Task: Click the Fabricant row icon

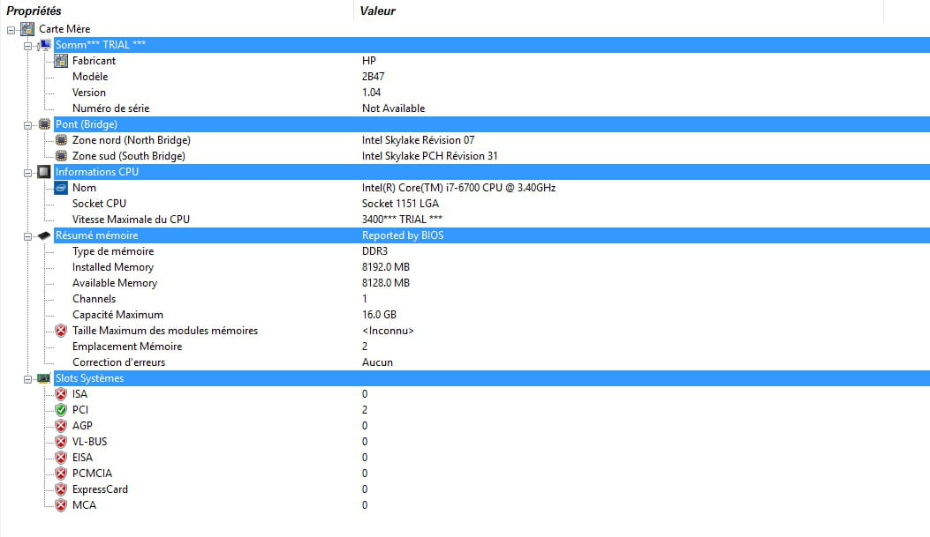Action: pos(60,60)
